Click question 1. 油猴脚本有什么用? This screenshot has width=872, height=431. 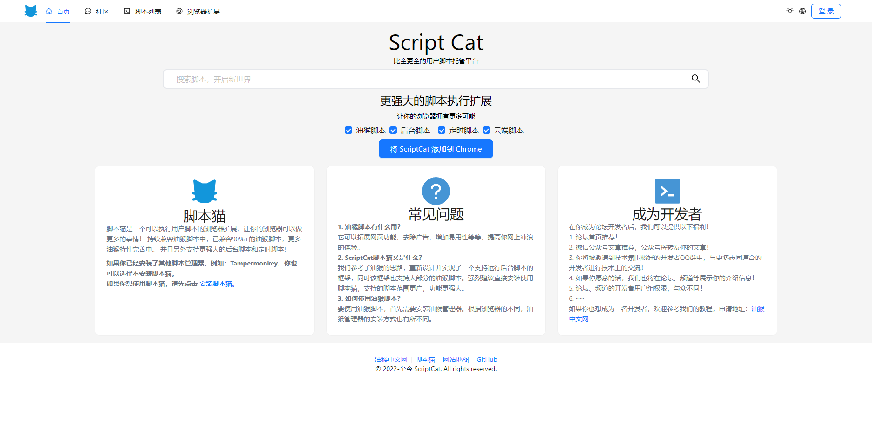click(x=369, y=227)
